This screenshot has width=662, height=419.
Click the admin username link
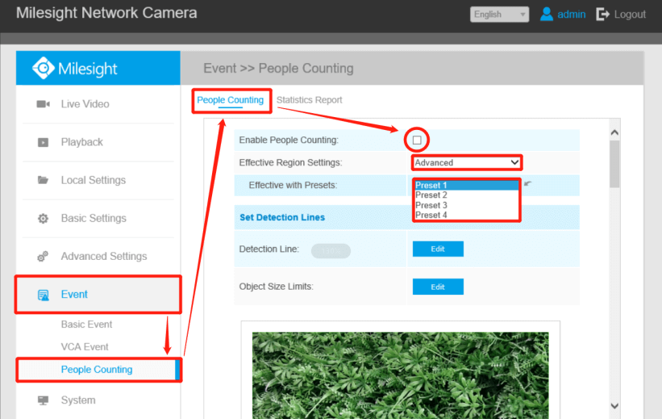(x=571, y=15)
